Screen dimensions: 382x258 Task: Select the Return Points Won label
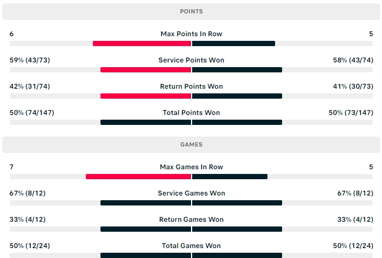click(x=191, y=86)
